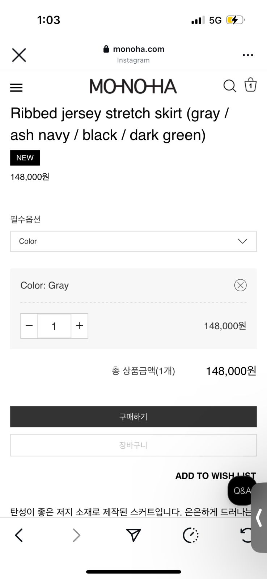
Task: Expand the gray side panel chevron
Action: 259,517
